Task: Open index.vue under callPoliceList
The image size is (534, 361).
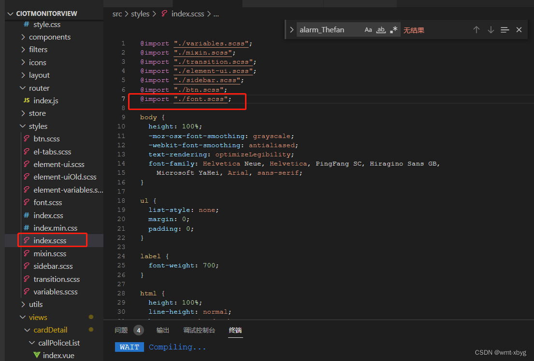Action: pos(58,356)
